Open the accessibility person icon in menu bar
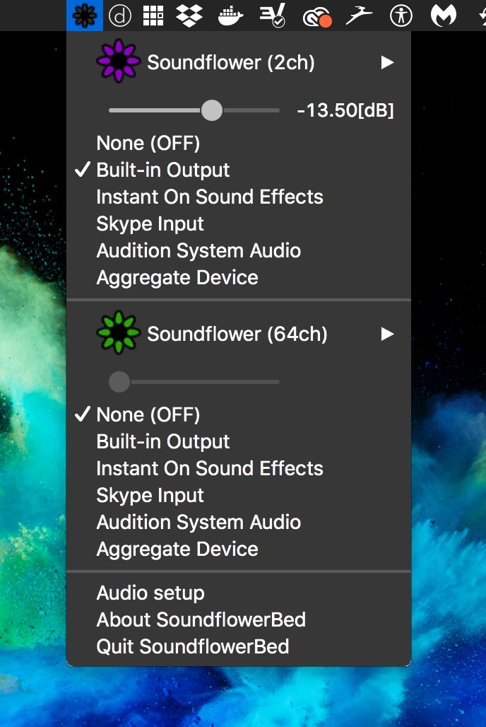 (401, 15)
